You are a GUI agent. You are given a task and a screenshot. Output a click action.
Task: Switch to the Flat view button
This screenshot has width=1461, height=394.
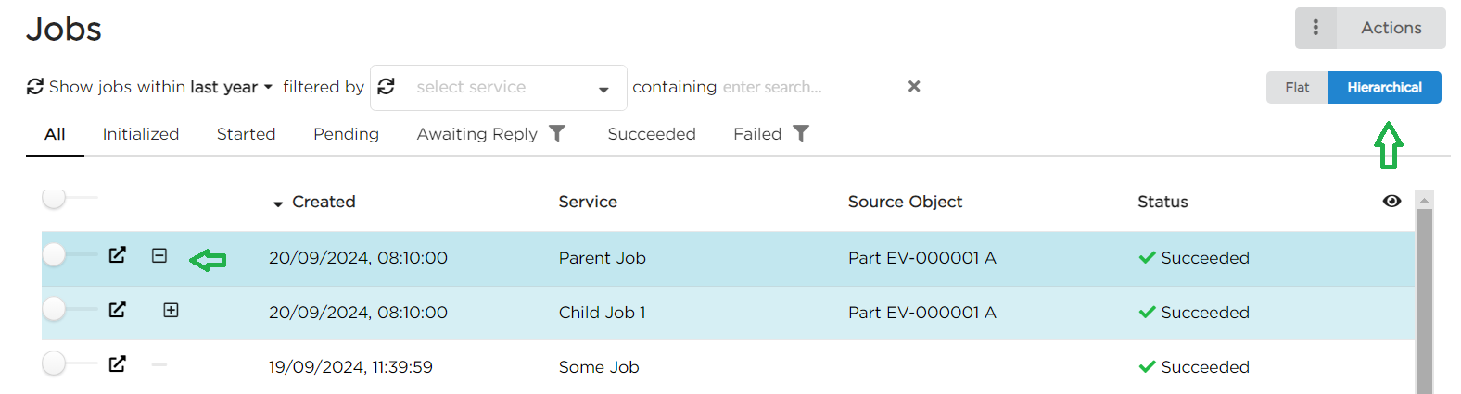pos(1297,87)
